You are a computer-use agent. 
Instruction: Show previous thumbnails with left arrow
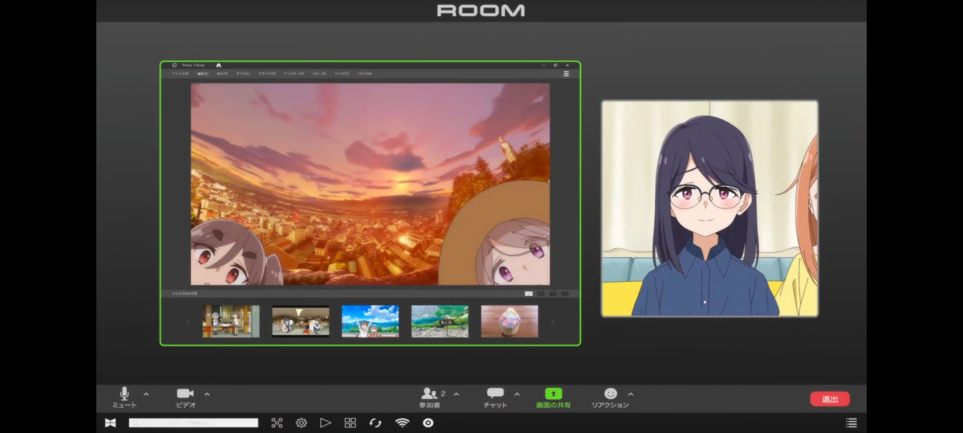click(188, 322)
